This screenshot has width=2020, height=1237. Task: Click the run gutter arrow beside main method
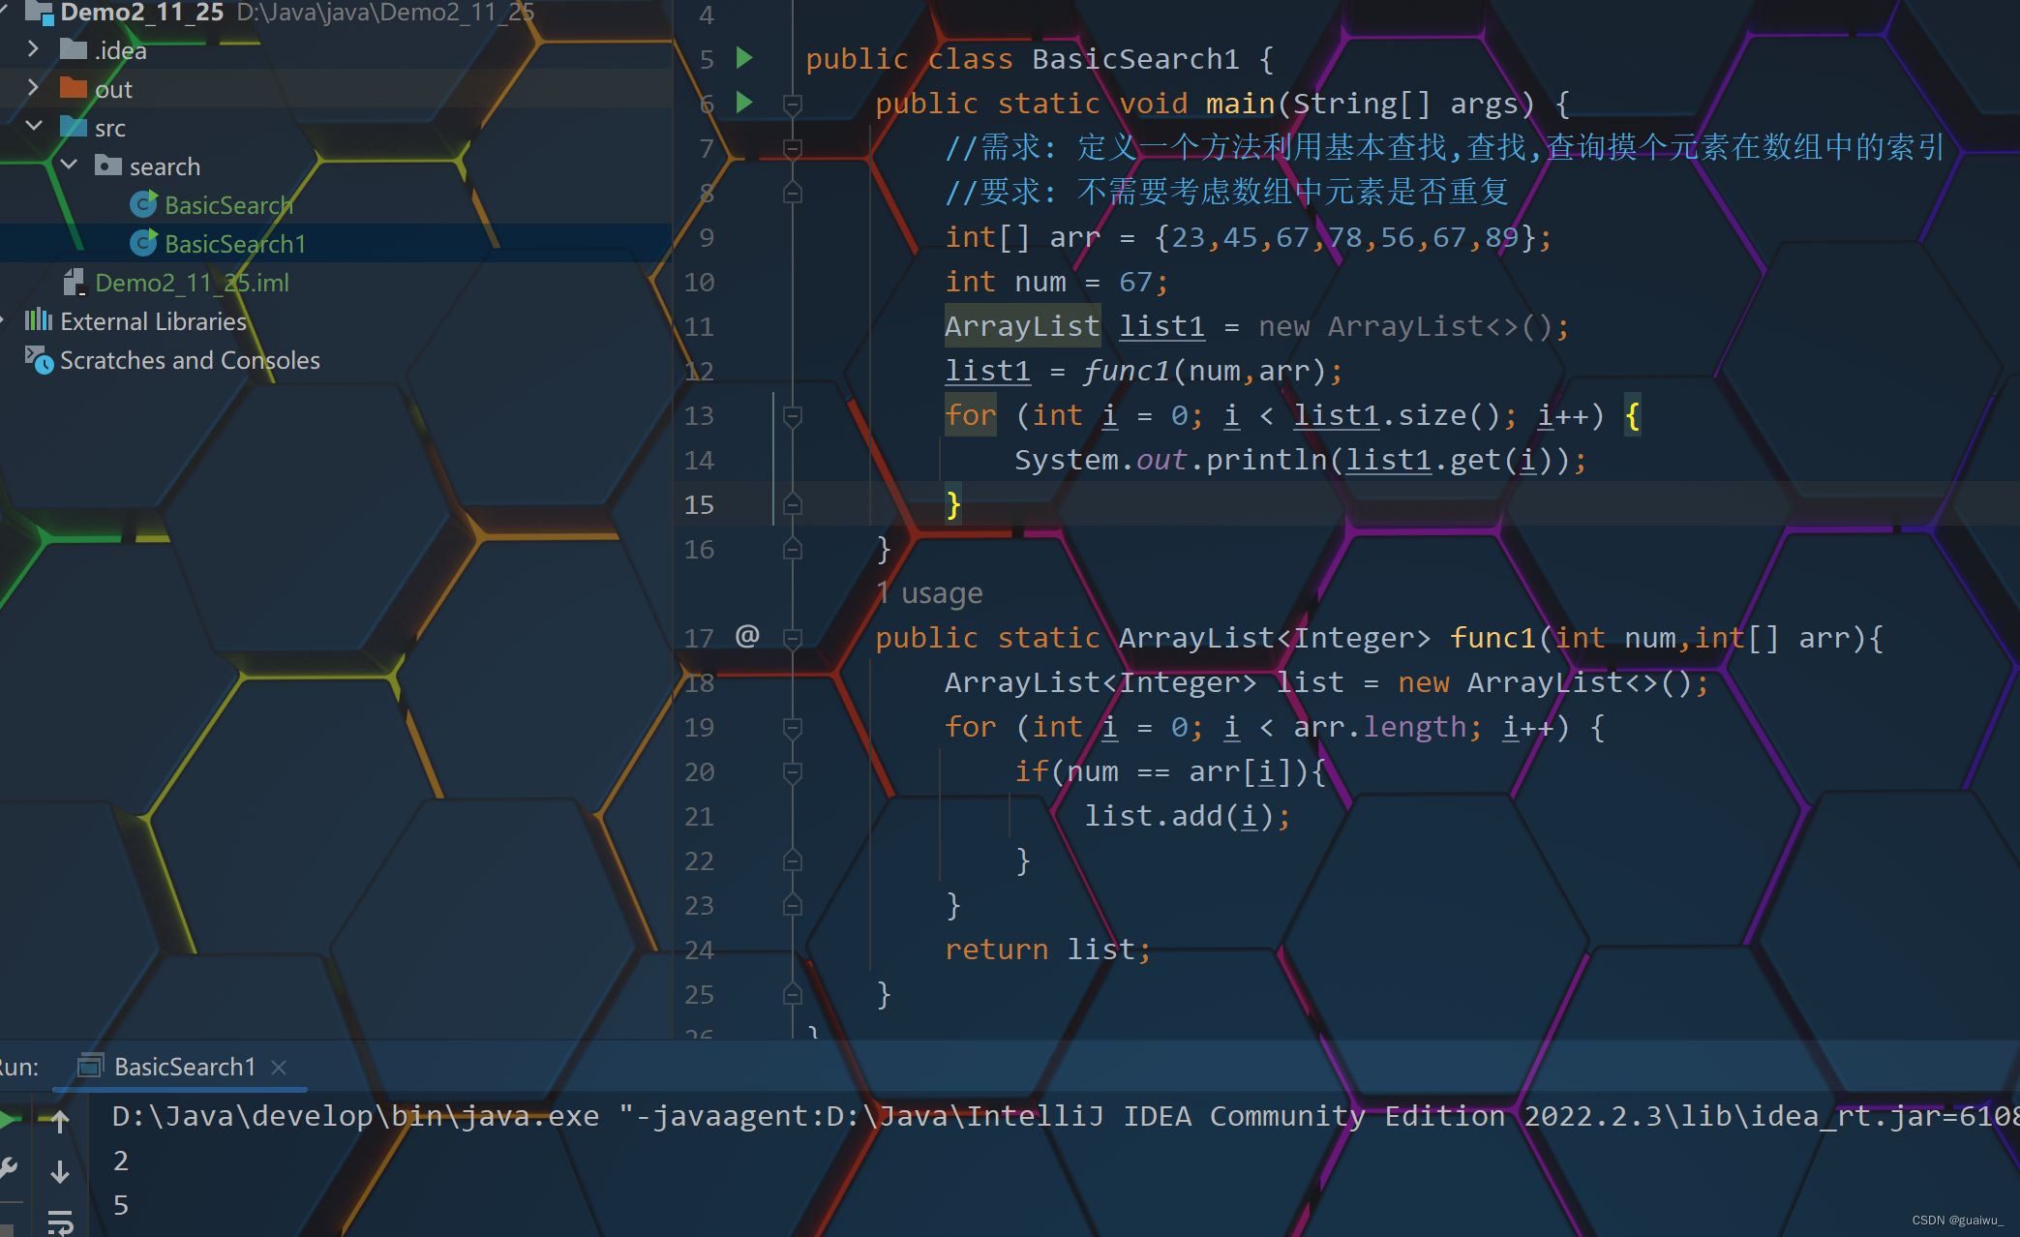(744, 103)
